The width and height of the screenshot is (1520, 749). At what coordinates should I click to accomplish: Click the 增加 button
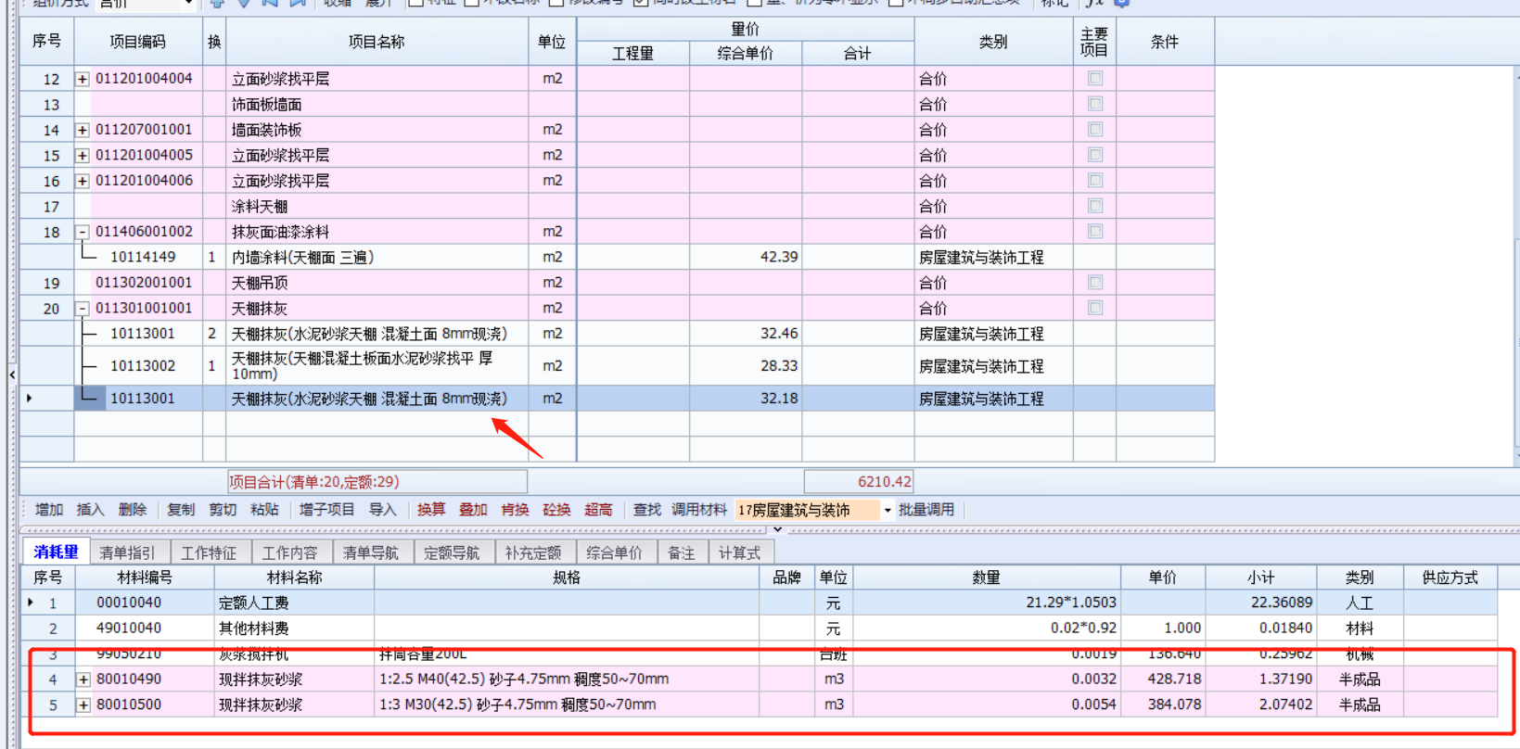[x=49, y=510]
